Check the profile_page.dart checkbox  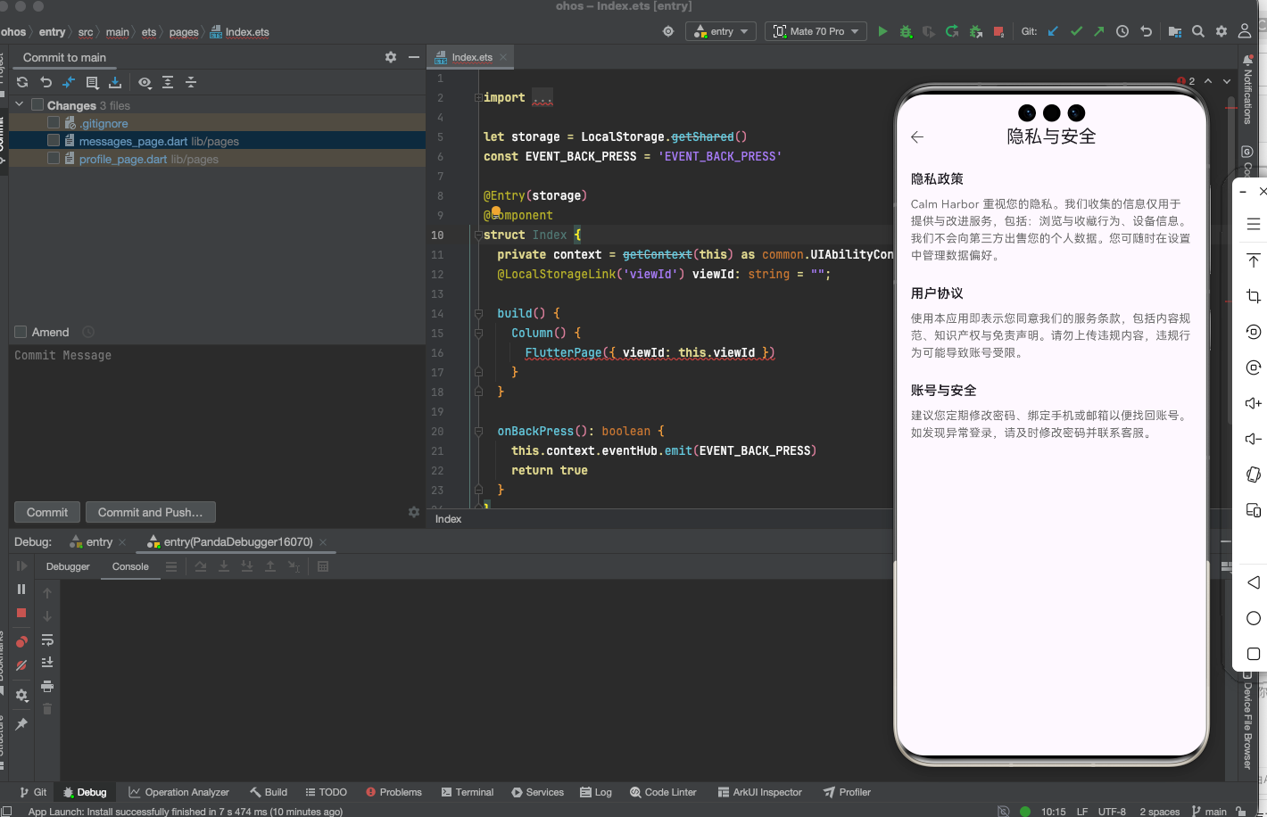tap(54, 159)
